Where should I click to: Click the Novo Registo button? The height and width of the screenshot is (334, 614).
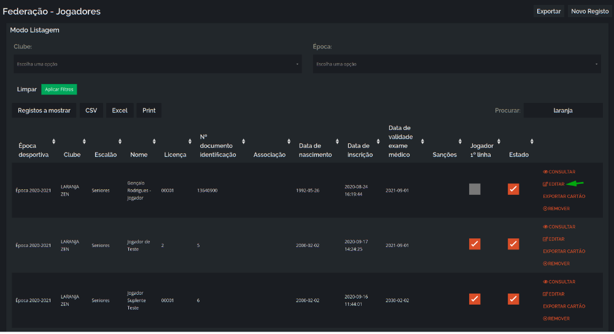pyautogui.click(x=589, y=11)
